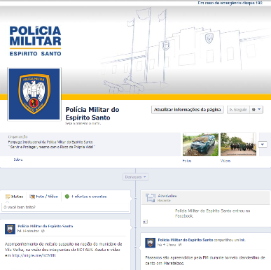Select the Foto / Vídeo composer tab

[x=43, y=197]
